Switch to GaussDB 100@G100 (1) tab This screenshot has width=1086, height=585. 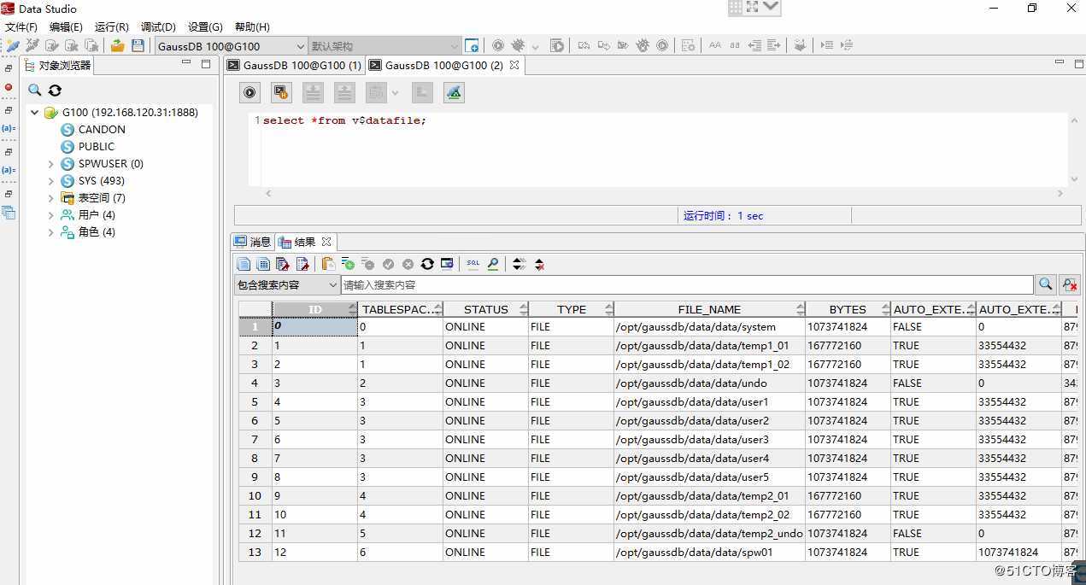click(295, 65)
